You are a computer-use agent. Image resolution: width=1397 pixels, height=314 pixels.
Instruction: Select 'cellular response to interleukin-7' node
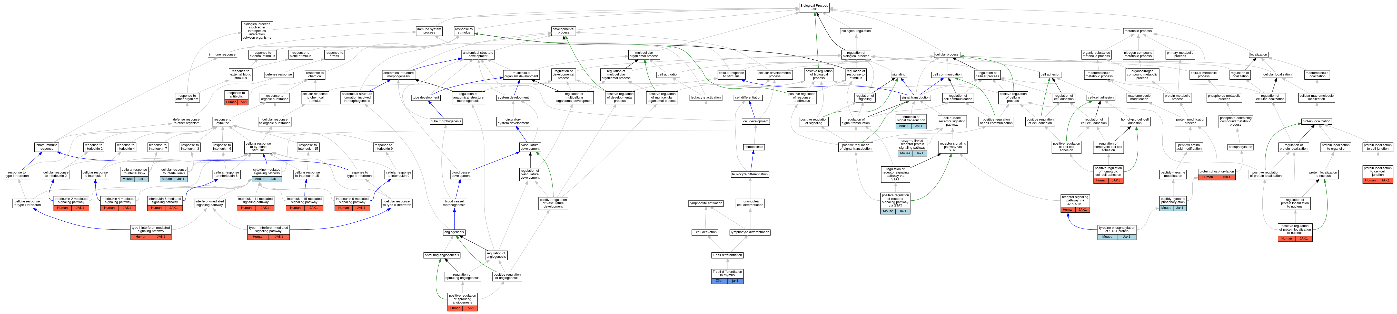(134, 174)
